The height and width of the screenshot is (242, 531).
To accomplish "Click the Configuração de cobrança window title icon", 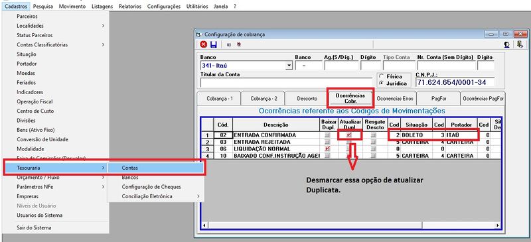I will (198, 34).
